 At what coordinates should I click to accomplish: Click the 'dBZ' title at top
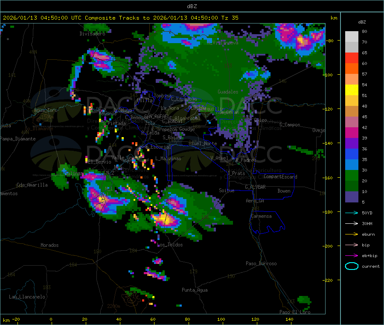[x=192, y=6]
